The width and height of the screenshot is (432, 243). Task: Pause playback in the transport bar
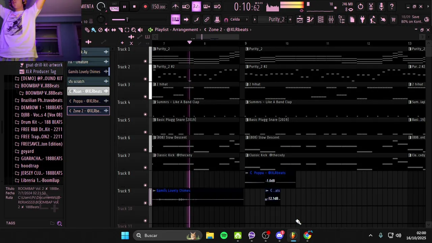pos(124,7)
